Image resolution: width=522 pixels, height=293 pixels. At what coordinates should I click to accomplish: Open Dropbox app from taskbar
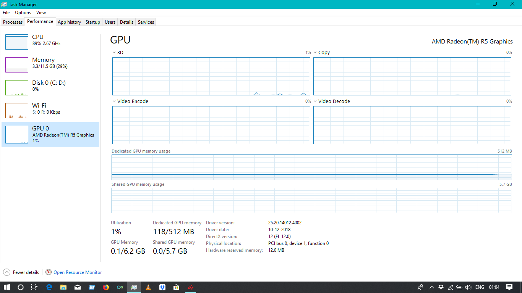point(162,287)
